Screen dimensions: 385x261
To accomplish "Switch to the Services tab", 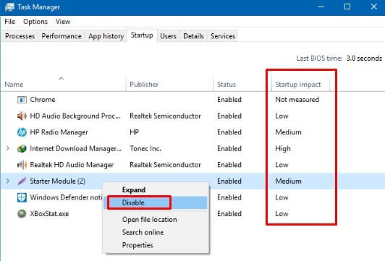I will pos(223,36).
